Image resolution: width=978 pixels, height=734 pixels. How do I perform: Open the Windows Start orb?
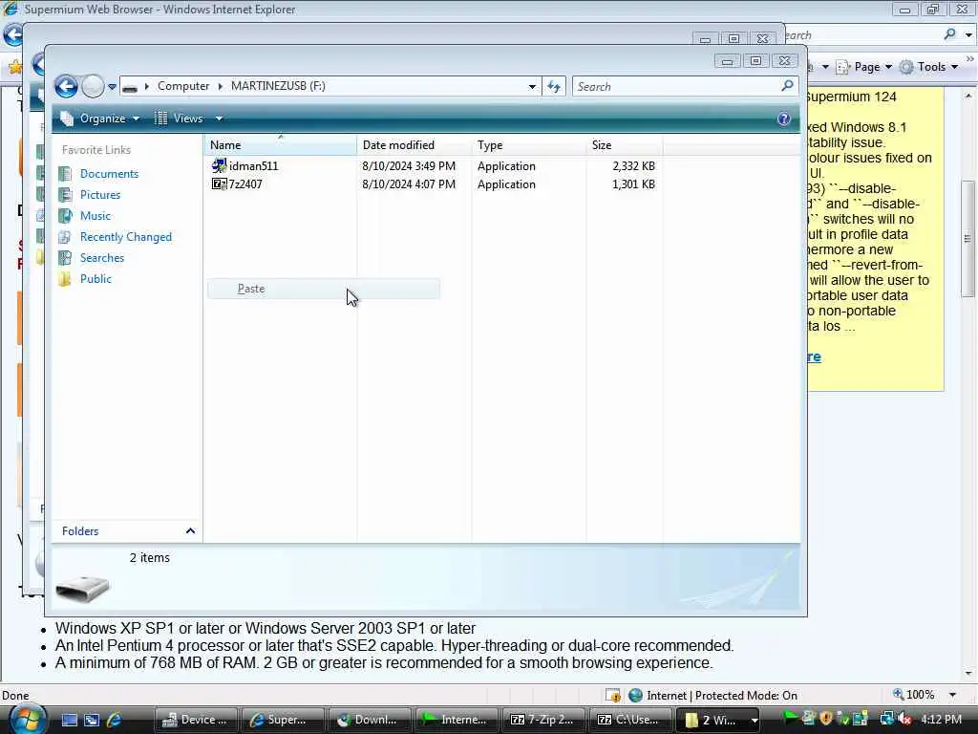point(29,719)
